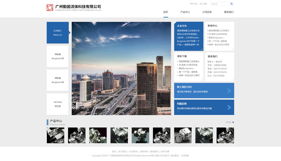Viewport: 281px width, 161px height.
Task: Click the red company logo icon
Action: click(50, 8)
